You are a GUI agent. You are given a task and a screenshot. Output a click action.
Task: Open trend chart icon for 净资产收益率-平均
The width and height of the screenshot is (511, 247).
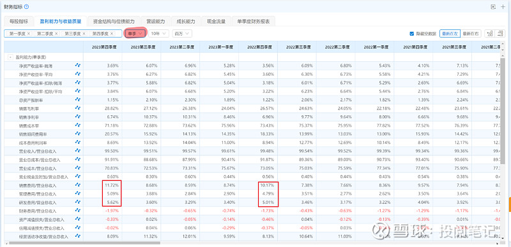point(77,74)
